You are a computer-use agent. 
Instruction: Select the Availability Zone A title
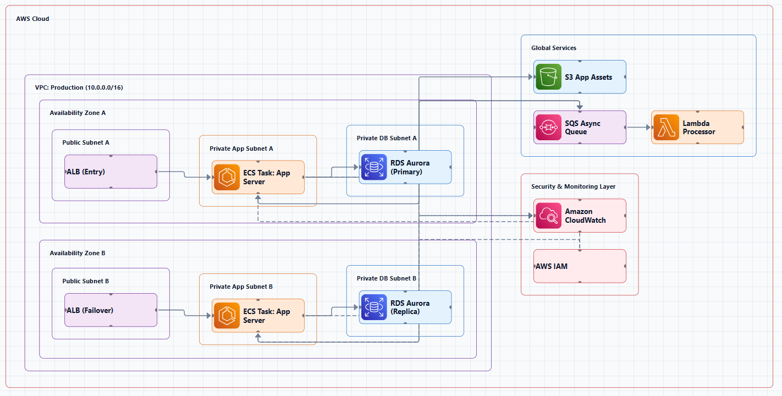coord(78,113)
